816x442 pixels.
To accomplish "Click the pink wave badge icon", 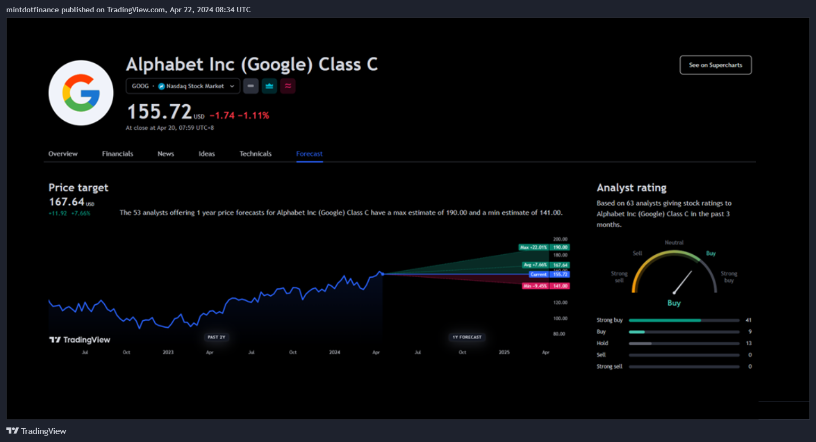I will click(x=288, y=86).
